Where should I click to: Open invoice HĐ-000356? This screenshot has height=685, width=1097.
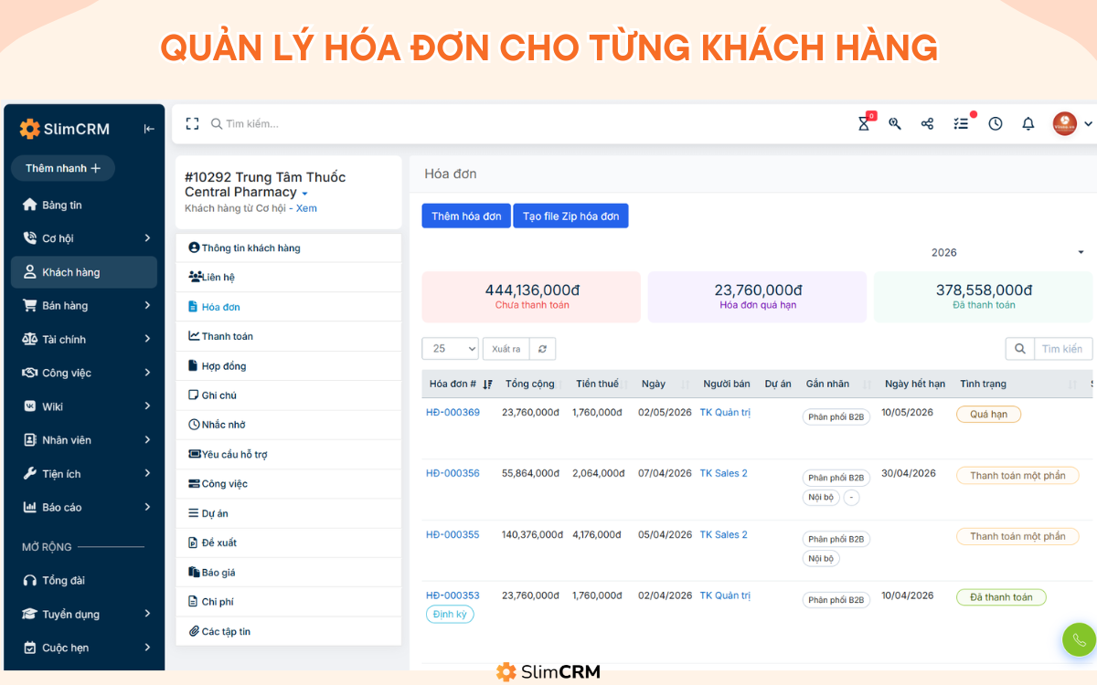[x=453, y=473]
